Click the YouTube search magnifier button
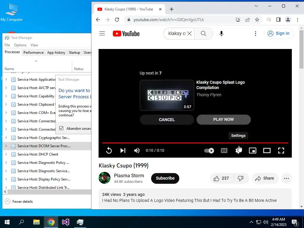 [203, 34]
